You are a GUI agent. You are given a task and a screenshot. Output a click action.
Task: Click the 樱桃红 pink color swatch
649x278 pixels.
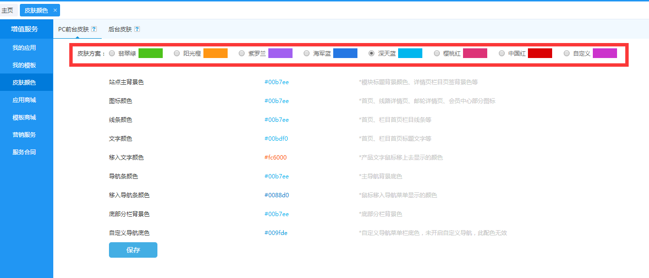[475, 53]
